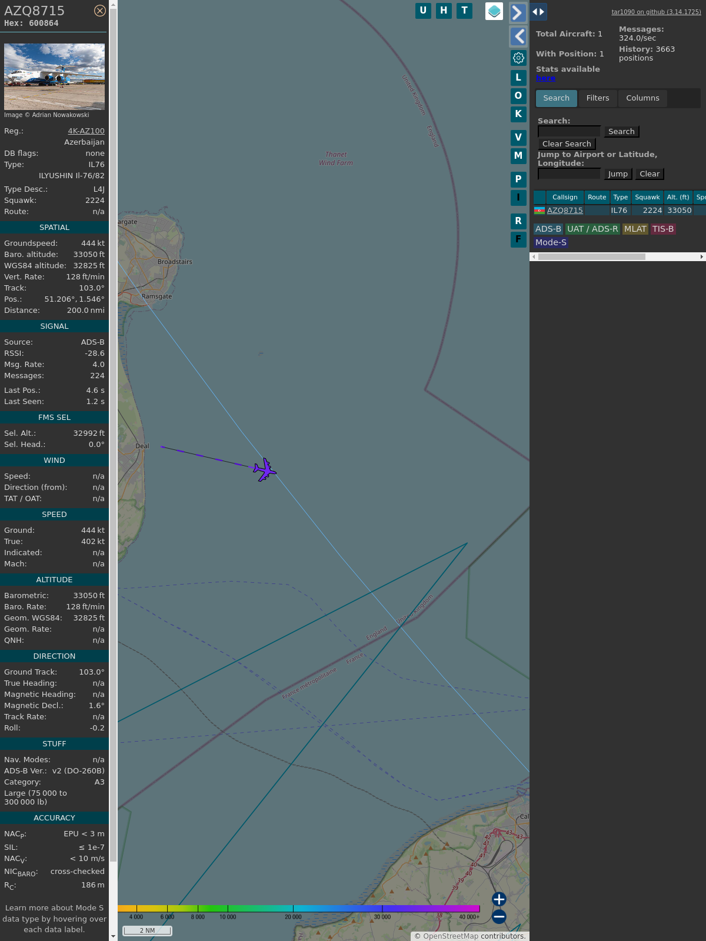Toggle the O map button
Screen dimensions: 706x941
point(518,96)
